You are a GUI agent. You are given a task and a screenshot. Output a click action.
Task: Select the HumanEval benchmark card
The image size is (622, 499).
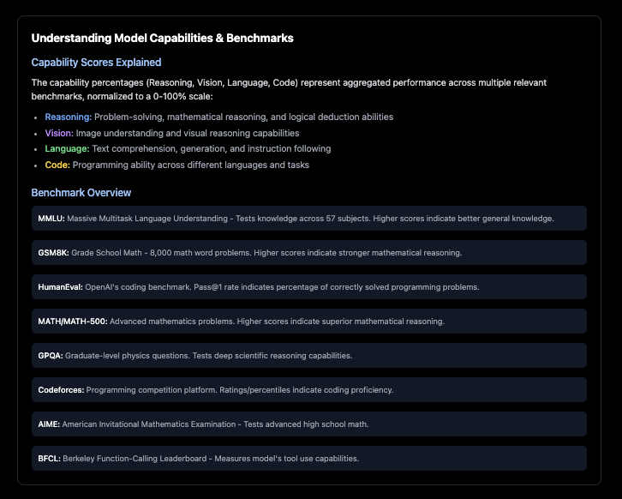pos(308,286)
